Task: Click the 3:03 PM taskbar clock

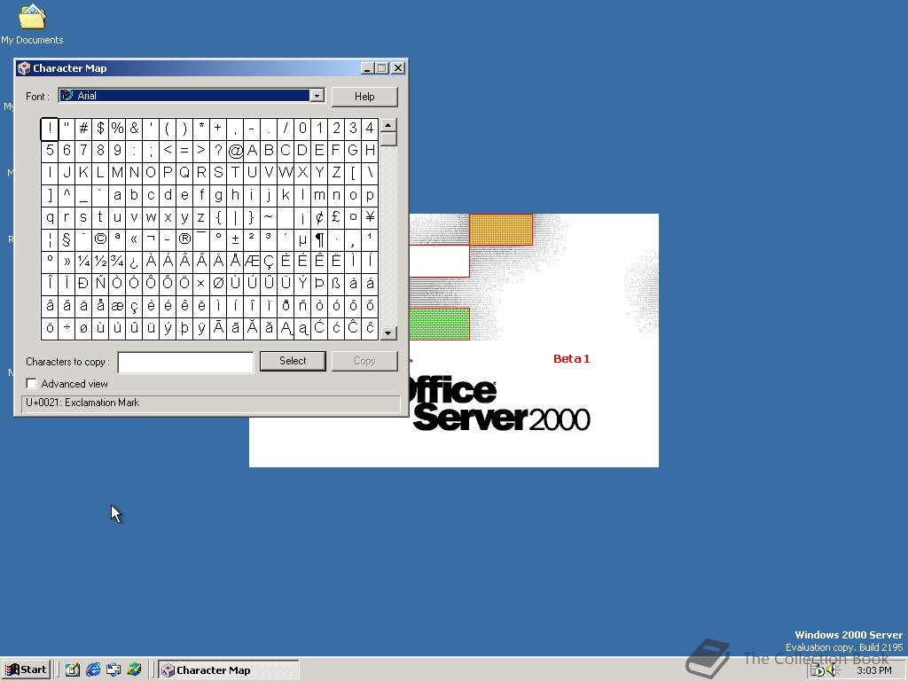Action: [873, 670]
